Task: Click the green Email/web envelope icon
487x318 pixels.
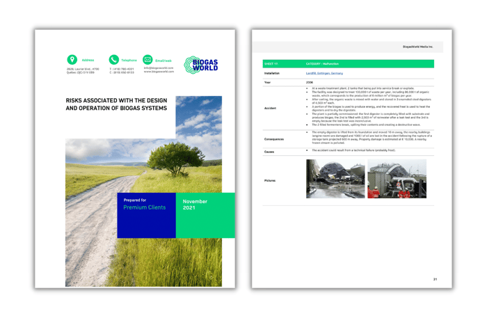Action: click(x=147, y=61)
